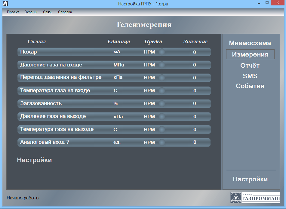Click value 0 in Пожар row
Image resolution: width=286 pixels, height=209 pixels.
point(195,52)
